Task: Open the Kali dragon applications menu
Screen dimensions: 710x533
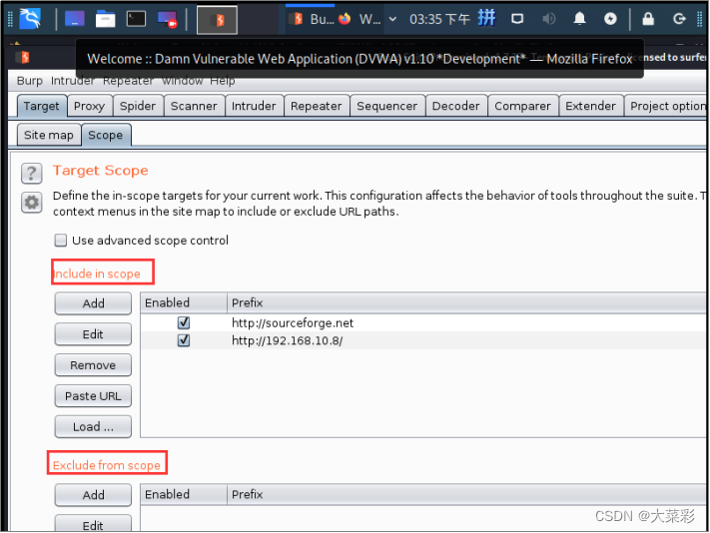Action: pyautogui.click(x=30, y=19)
